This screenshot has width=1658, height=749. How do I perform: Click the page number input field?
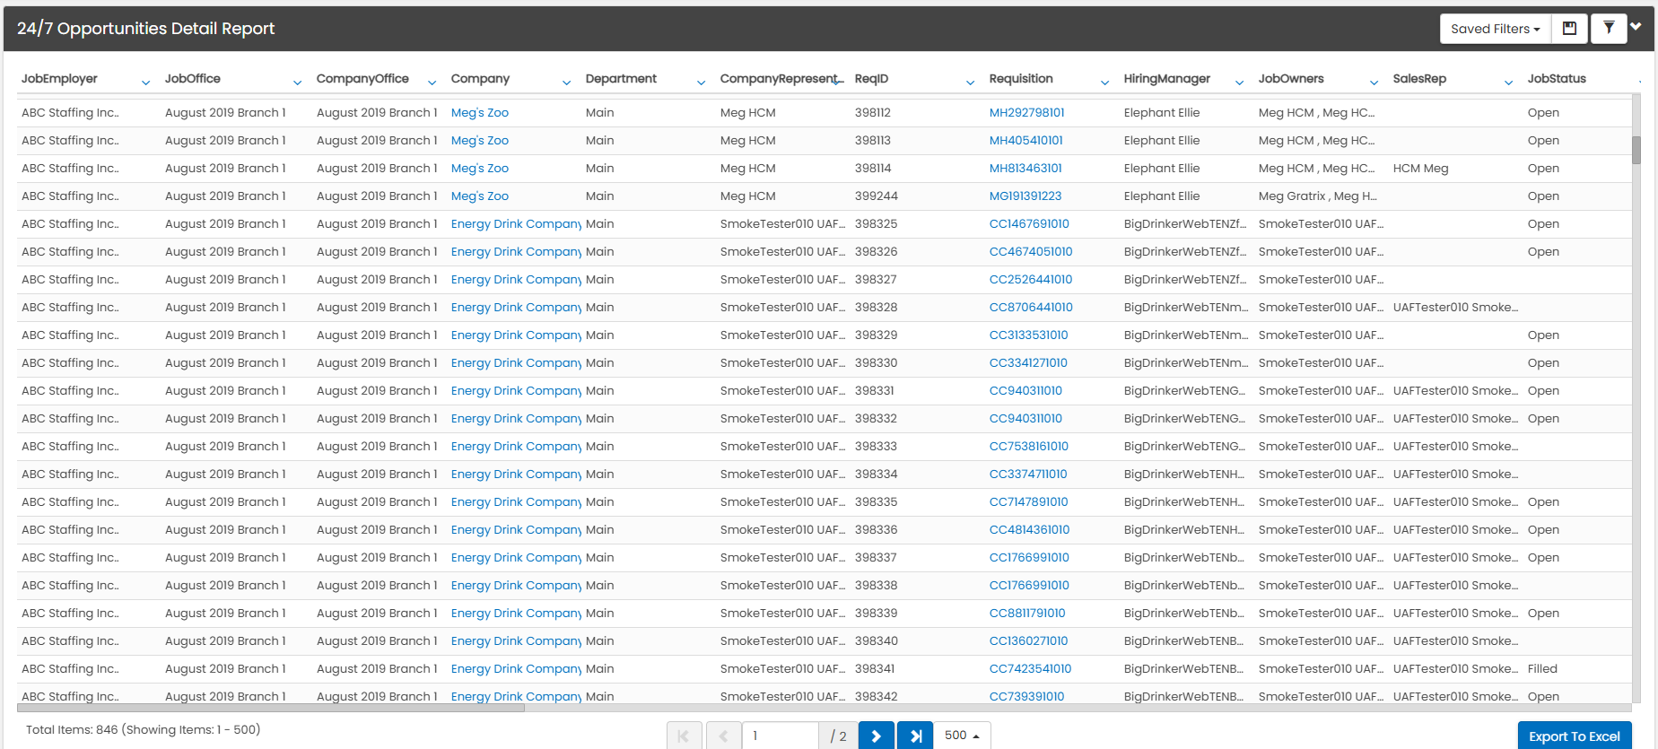(x=780, y=736)
